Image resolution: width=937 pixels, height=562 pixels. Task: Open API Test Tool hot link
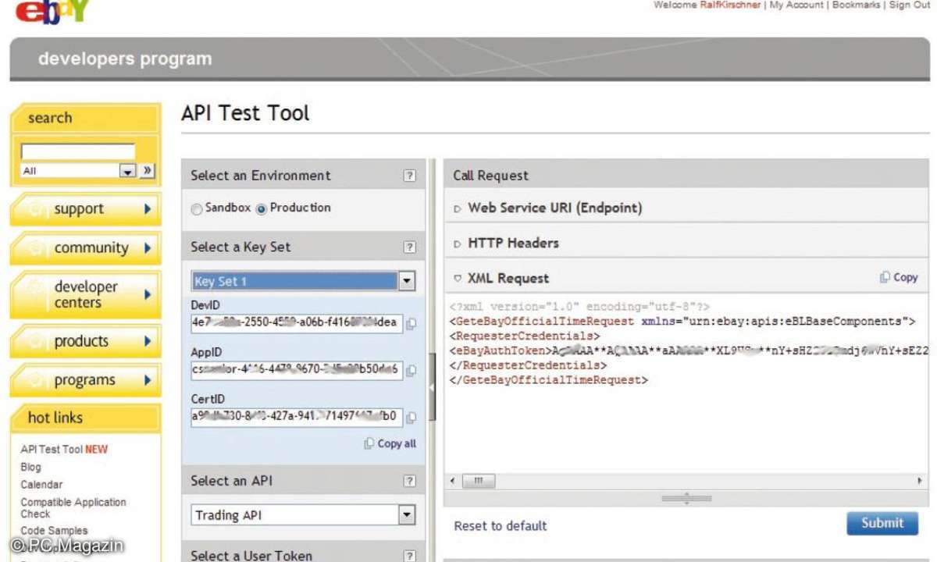tap(64, 450)
